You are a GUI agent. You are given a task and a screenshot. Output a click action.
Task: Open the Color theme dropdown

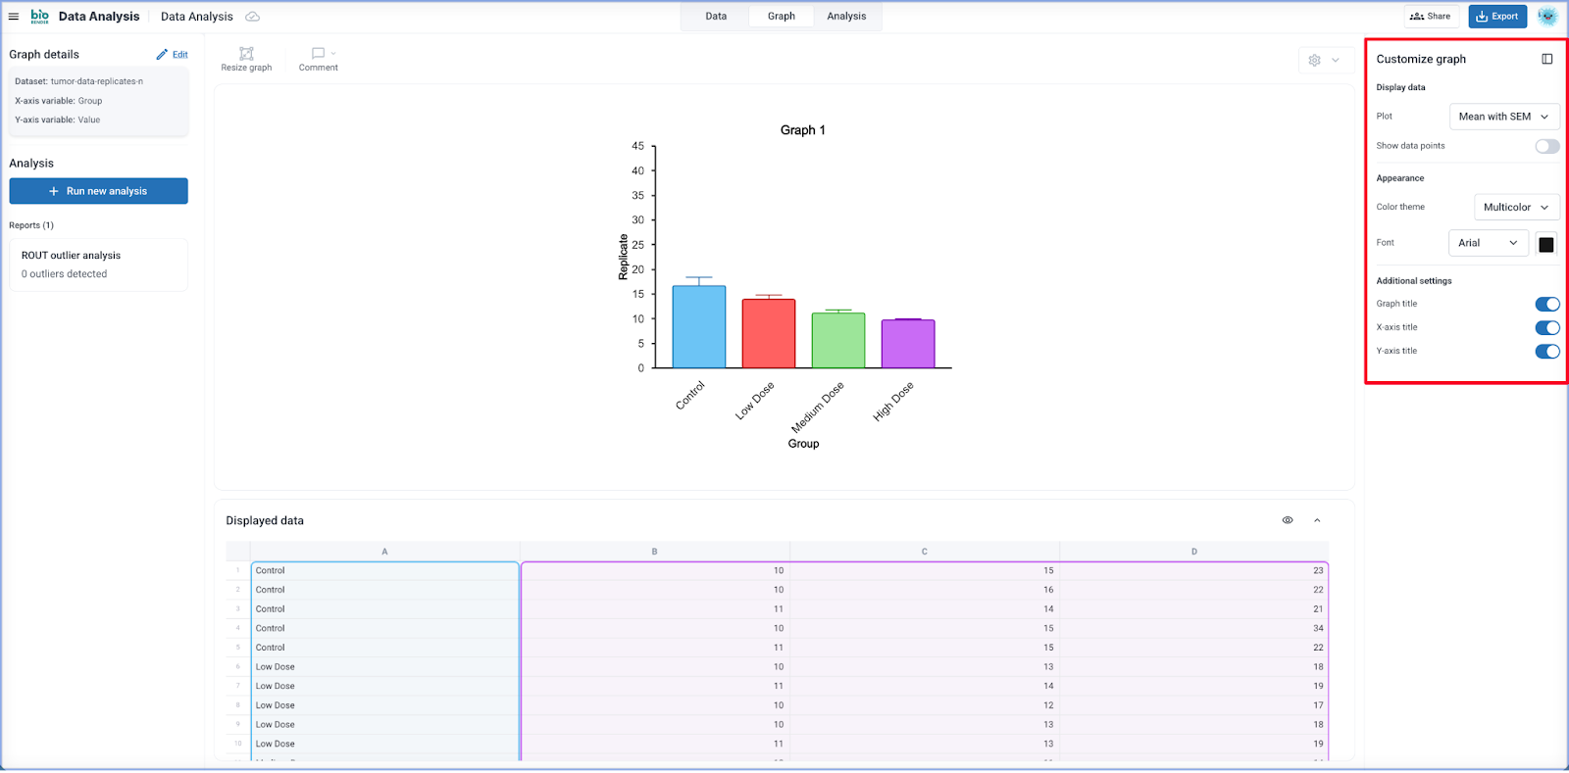point(1516,207)
